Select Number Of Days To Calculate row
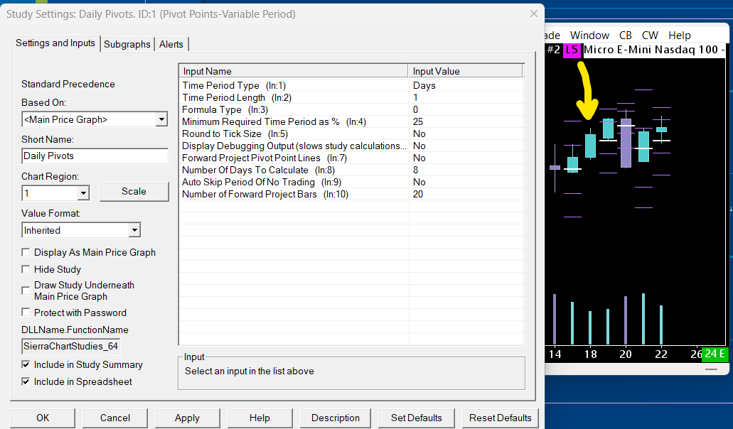Screen dimensions: 733x429 351,170
